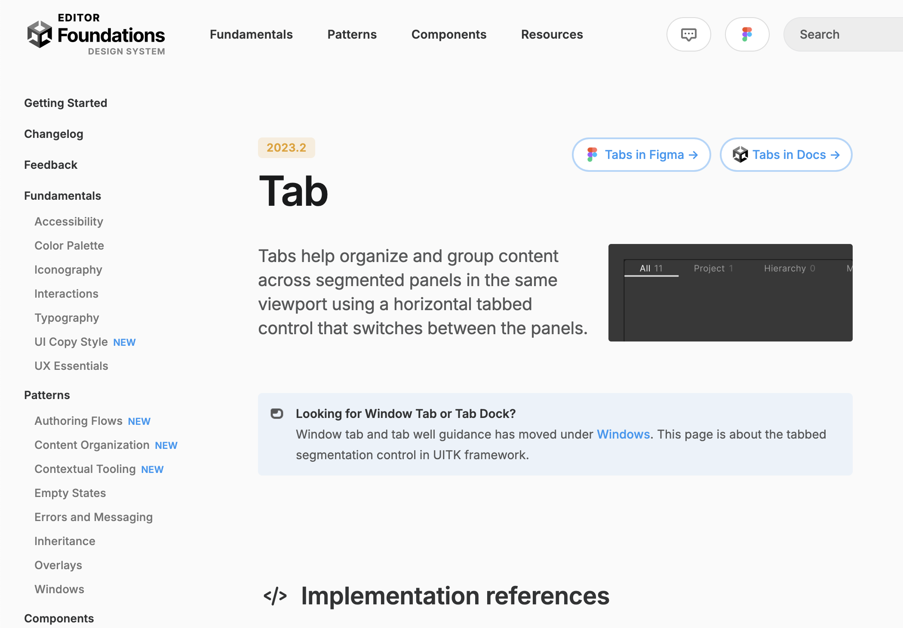Viewport: 903px width, 628px height.
Task: Click the Figma logo inside Tabs in Figma
Action: (x=592, y=155)
